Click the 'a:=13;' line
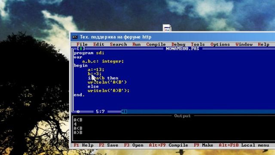Screen dimensions: 275x155 tap(96, 70)
